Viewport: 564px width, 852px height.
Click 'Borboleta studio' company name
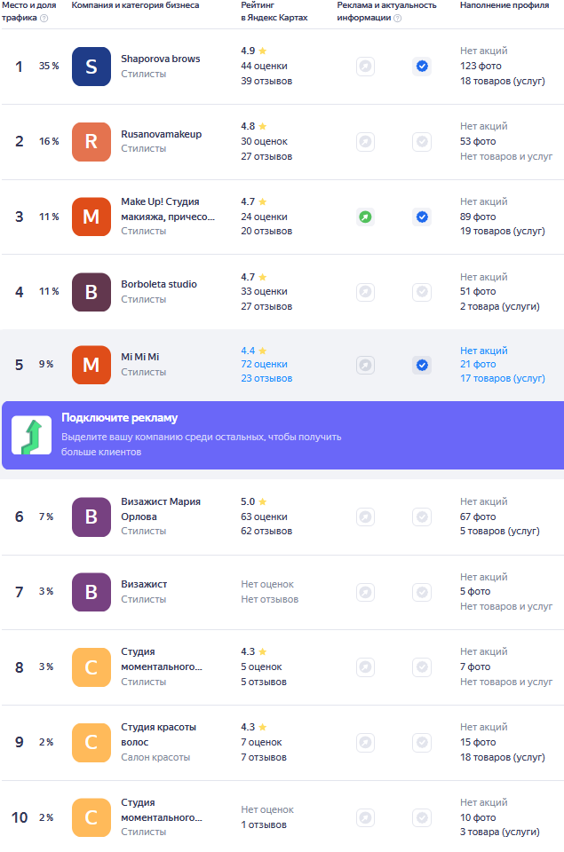point(159,284)
